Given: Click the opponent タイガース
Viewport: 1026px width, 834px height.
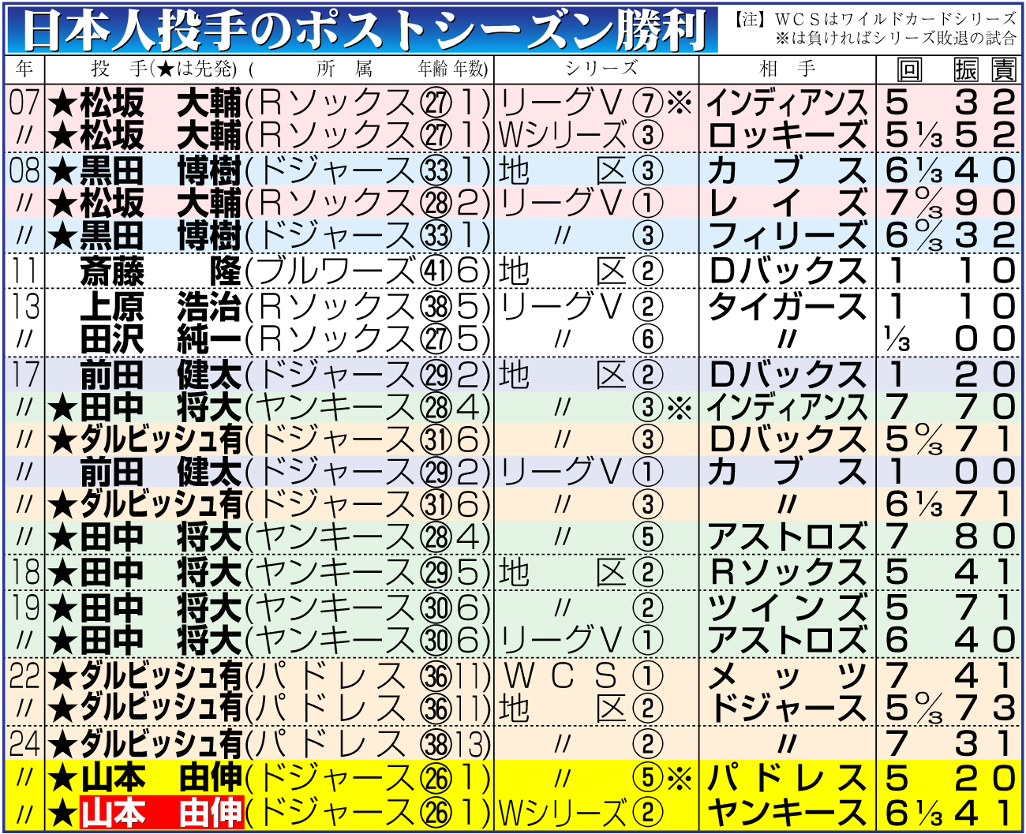Looking at the screenshot, I should [x=787, y=306].
